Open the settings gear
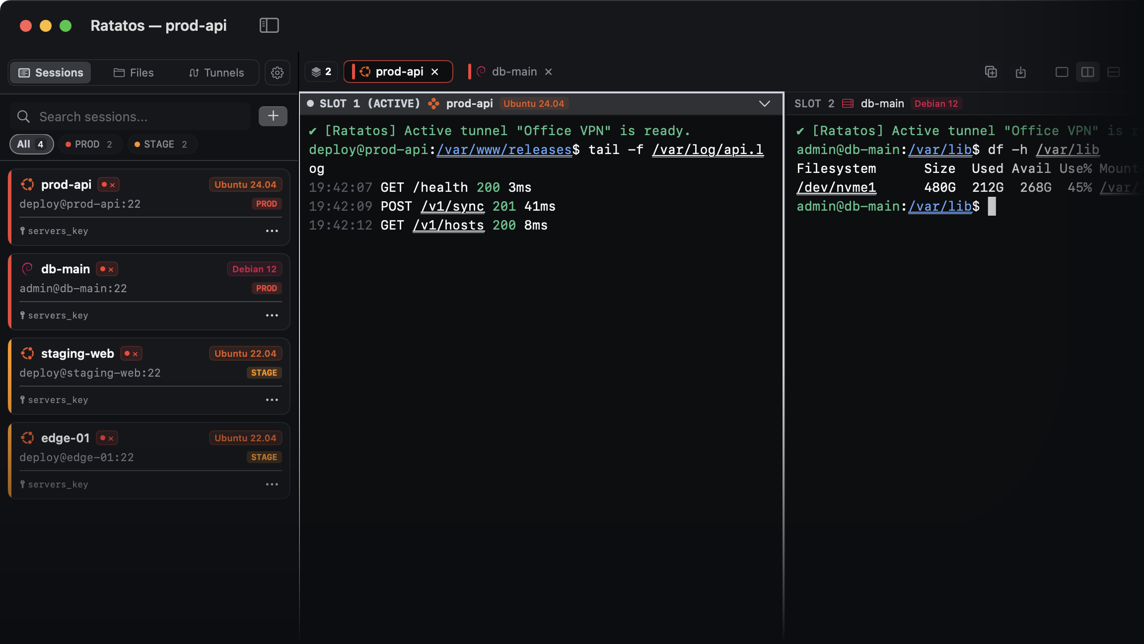Screen dimensions: 1144x644 point(277,73)
